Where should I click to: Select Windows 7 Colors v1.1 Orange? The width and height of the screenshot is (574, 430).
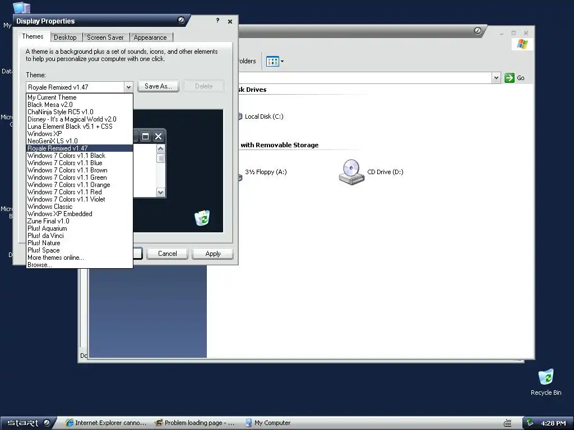(80, 185)
